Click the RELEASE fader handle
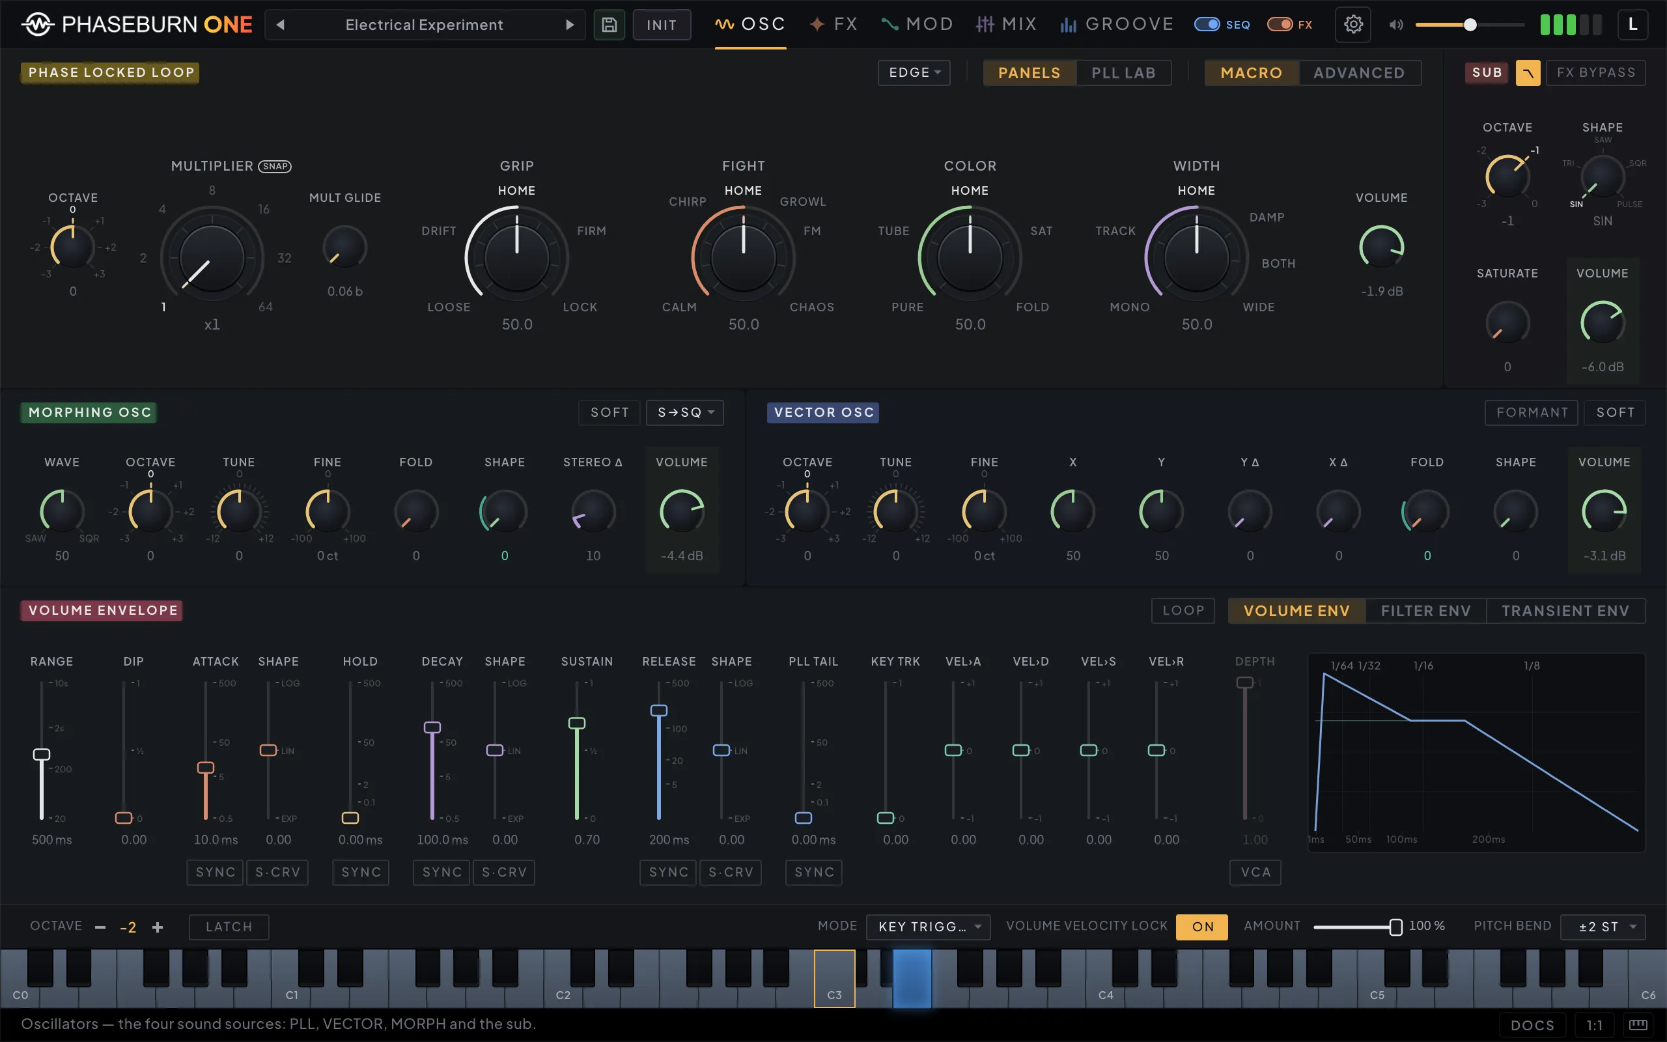Image resolution: width=1667 pixels, height=1042 pixels. coord(658,711)
